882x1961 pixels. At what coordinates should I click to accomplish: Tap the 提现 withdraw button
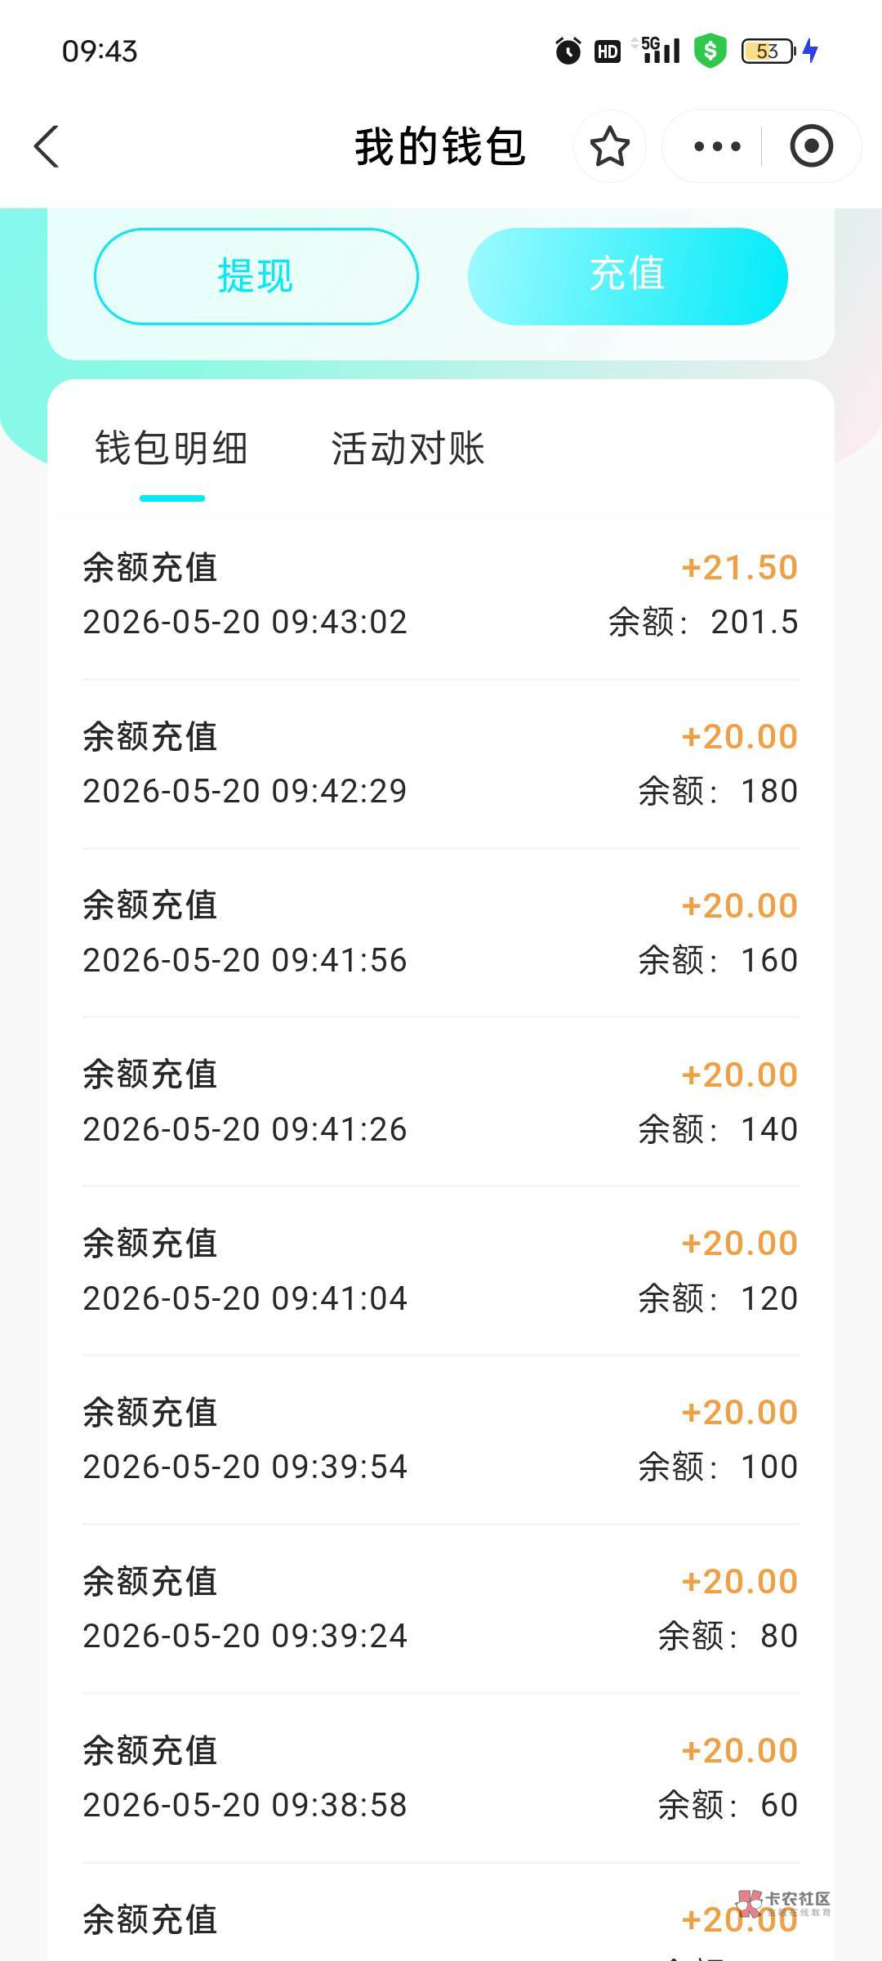256,276
